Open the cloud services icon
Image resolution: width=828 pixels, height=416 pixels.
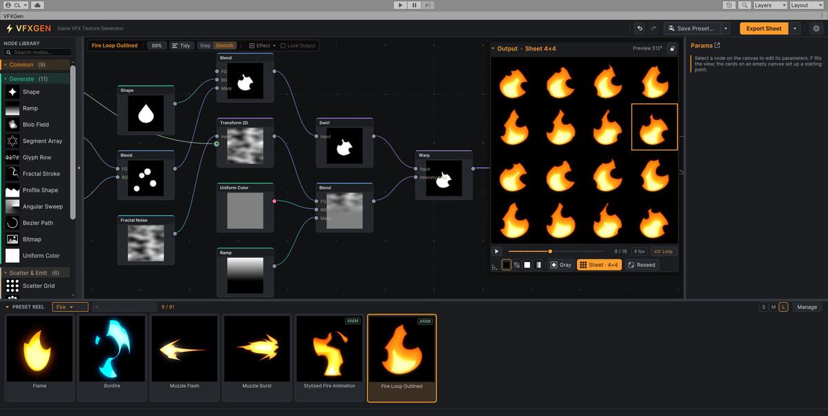(x=37, y=5)
